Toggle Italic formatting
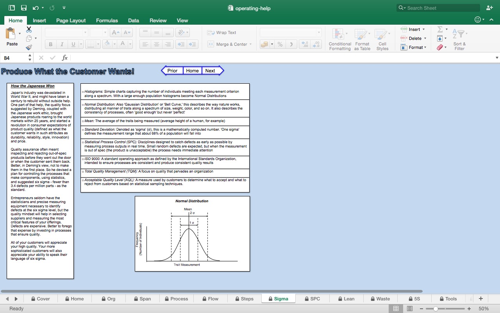This screenshot has height=313, width=500. point(62,44)
